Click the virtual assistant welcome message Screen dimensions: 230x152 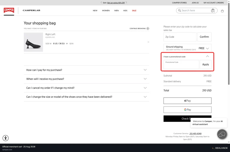(209, 123)
